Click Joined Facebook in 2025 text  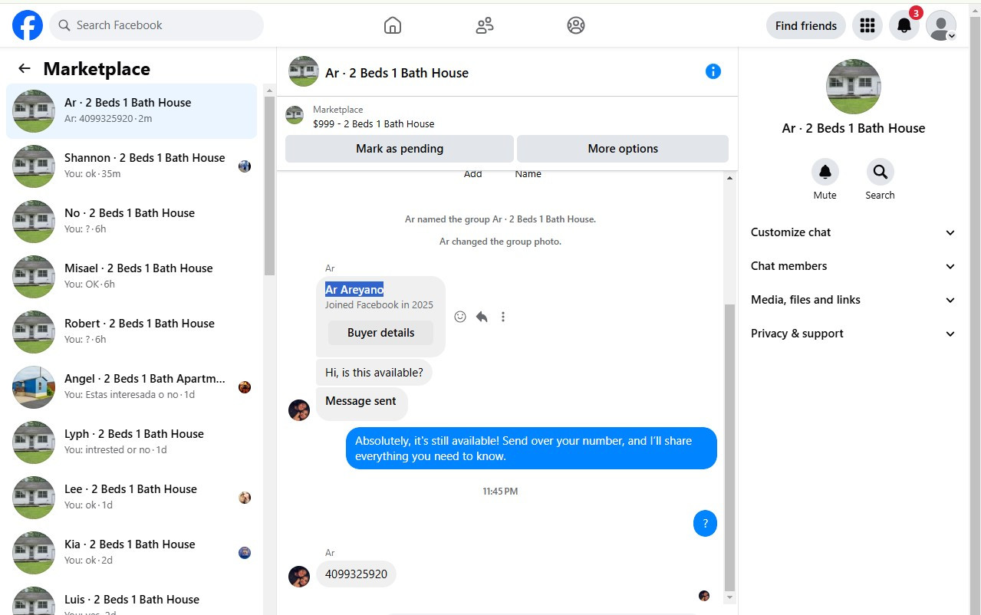(x=379, y=304)
